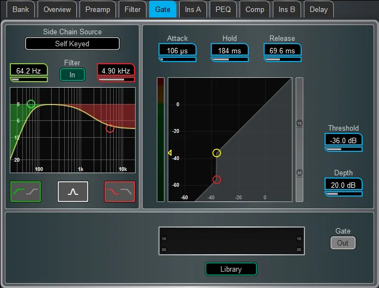Open the Ins A tab
This screenshot has height=288, width=379.
(x=193, y=9)
